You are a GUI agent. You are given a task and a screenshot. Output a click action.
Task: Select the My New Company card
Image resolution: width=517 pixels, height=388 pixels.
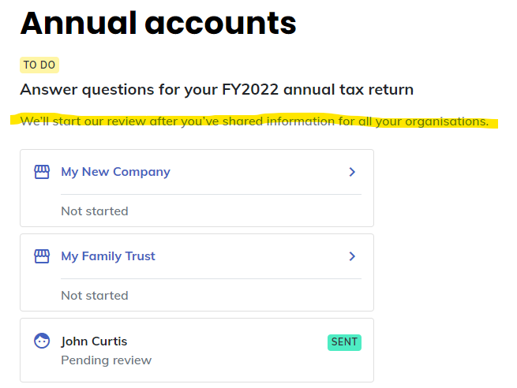[197, 188]
